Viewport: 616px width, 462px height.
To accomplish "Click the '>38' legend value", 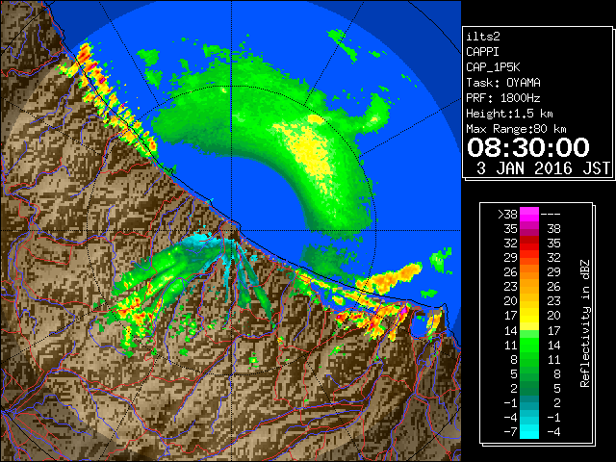I will pos(507,215).
